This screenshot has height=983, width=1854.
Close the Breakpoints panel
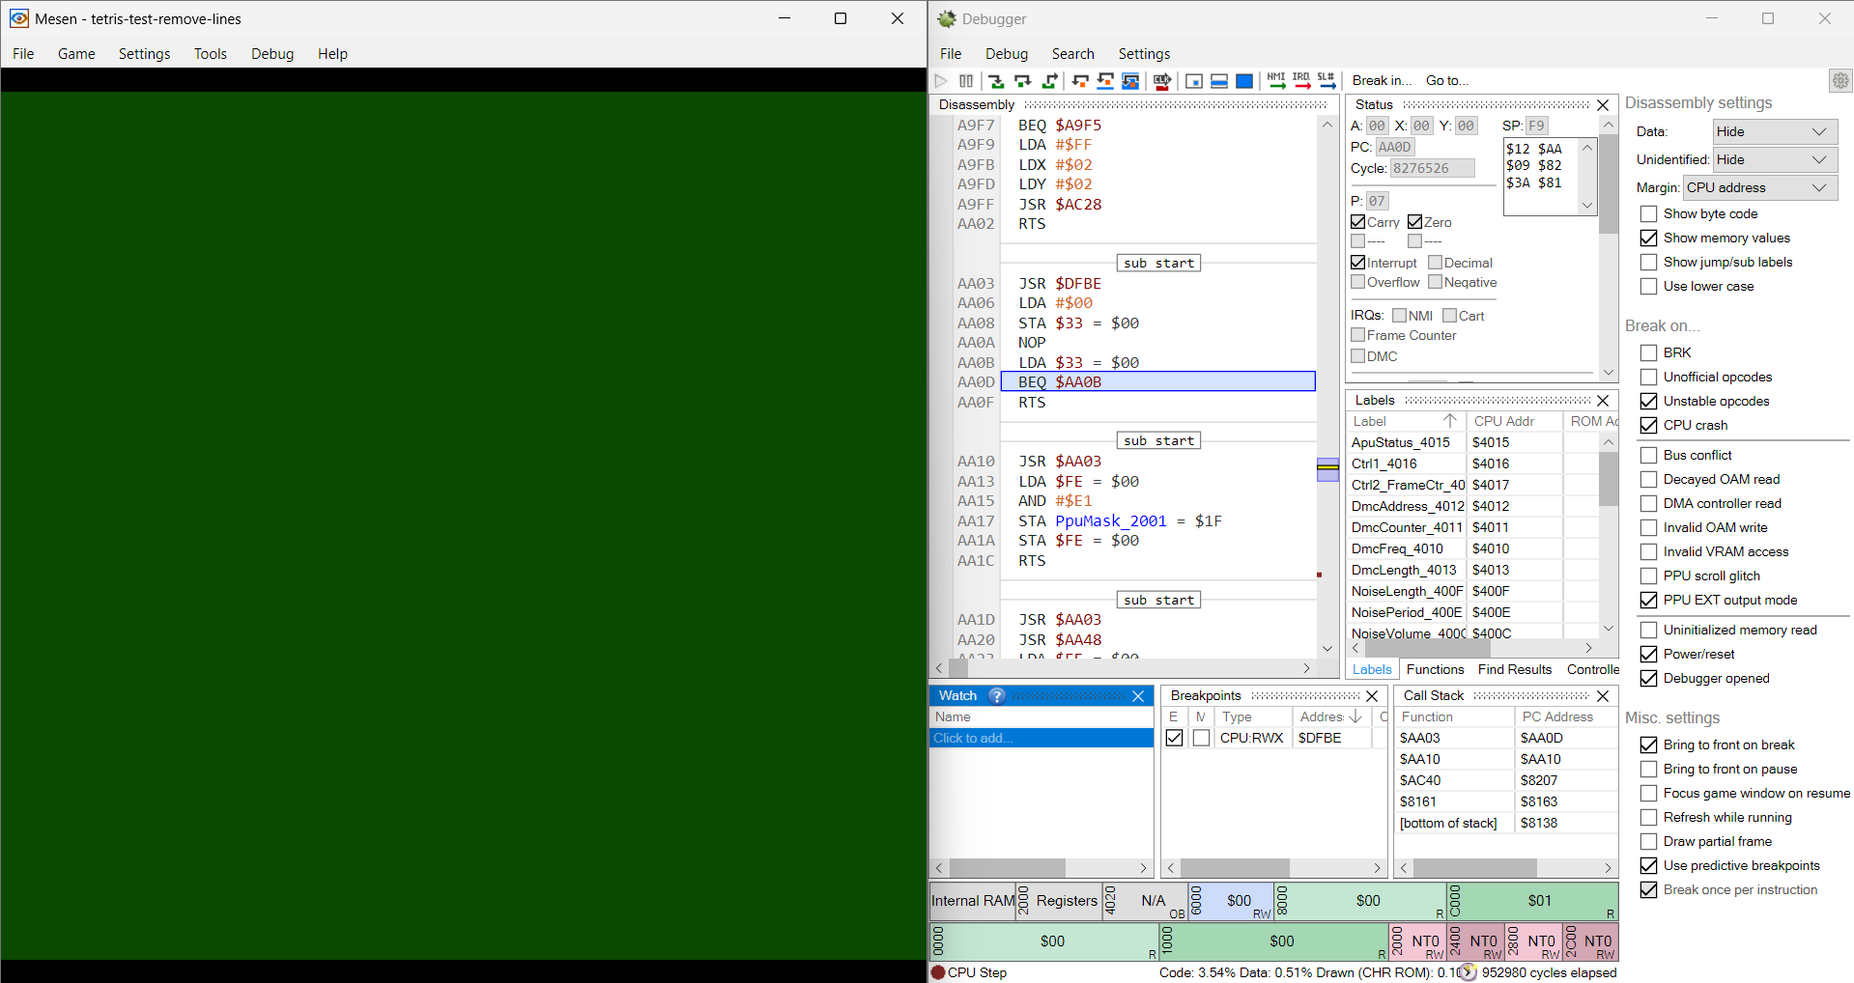(1372, 696)
